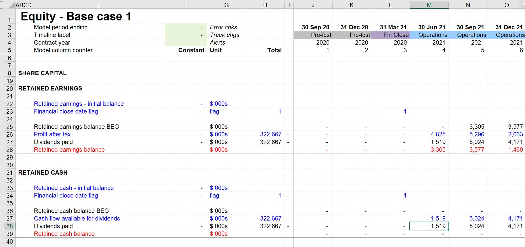Select the Profit after tax total 322,667
The image size is (525, 247).
[271, 134]
